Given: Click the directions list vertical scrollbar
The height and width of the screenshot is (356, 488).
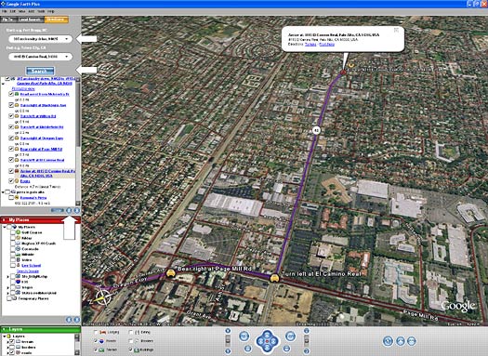Looking at the screenshot, I should (x=78, y=140).
